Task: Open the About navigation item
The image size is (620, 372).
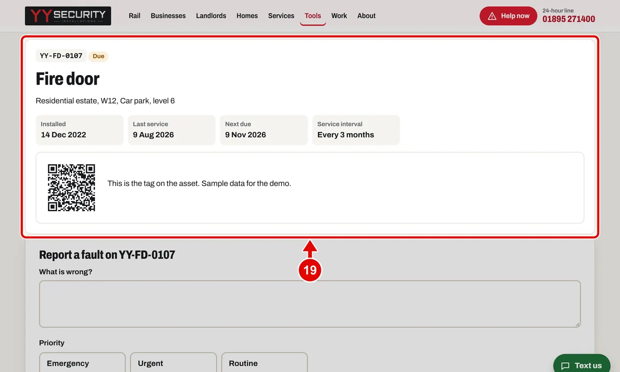Action: (x=366, y=16)
